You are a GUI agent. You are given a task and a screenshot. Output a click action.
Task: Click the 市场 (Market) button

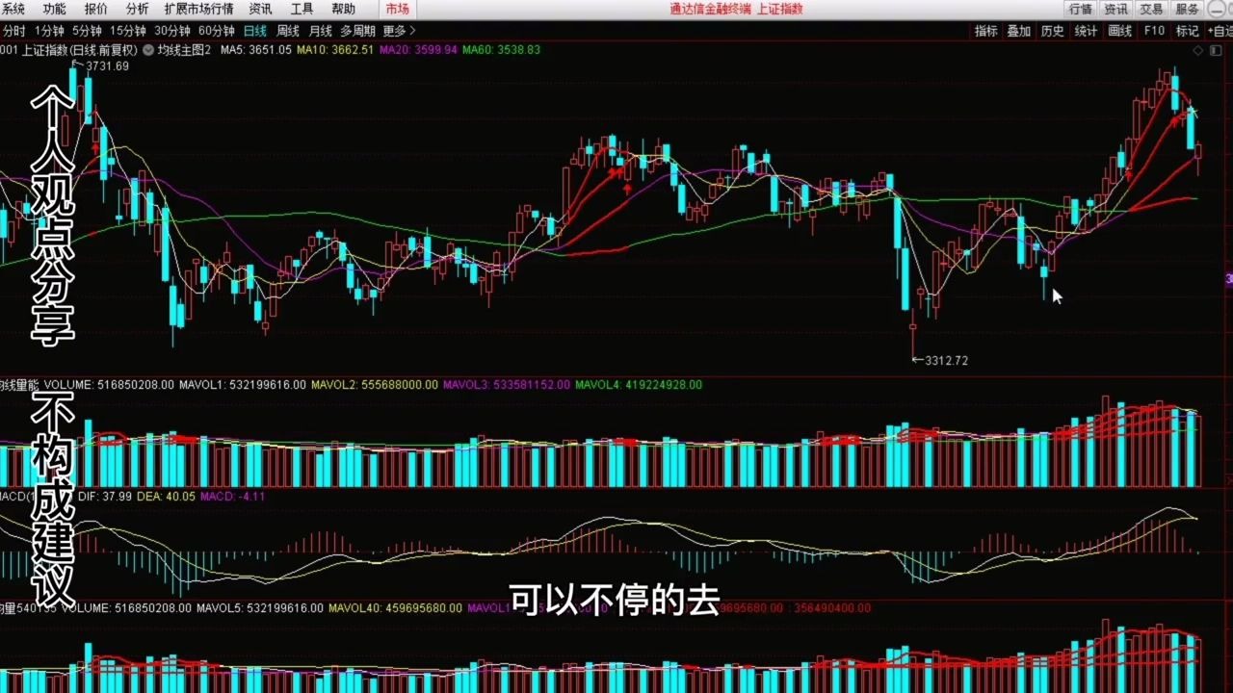(x=397, y=9)
